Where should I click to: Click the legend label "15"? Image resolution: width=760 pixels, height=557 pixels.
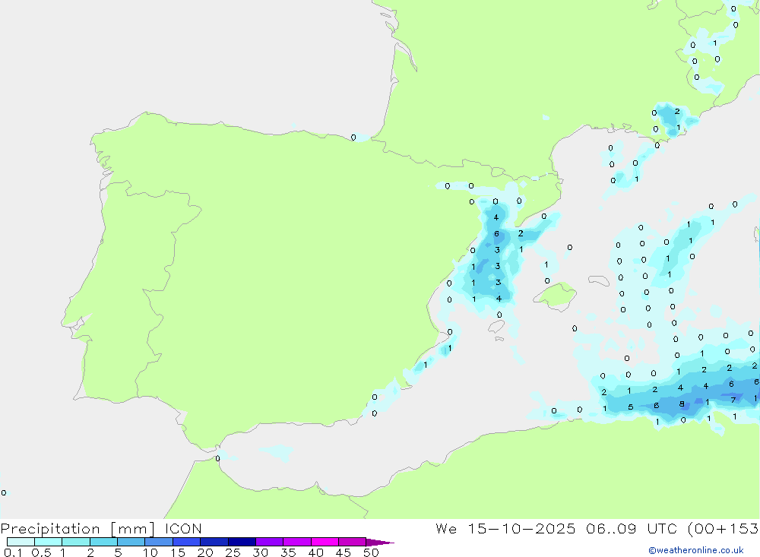pyautogui.click(x=177, y=552)
